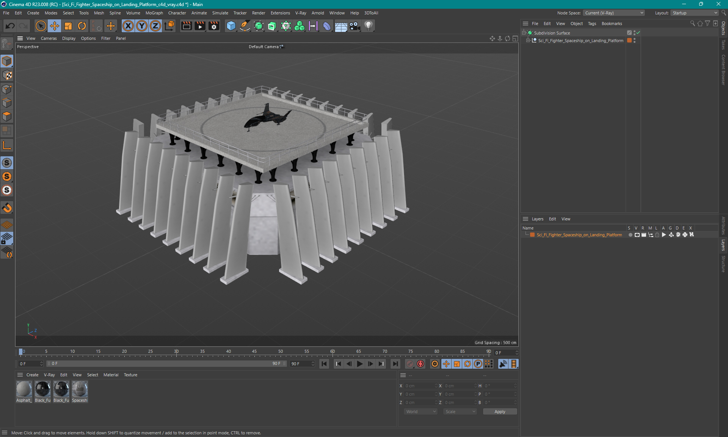
Task: Click Render View clapperboard icon
Action: pyautogui.click(x=186, y=26)
